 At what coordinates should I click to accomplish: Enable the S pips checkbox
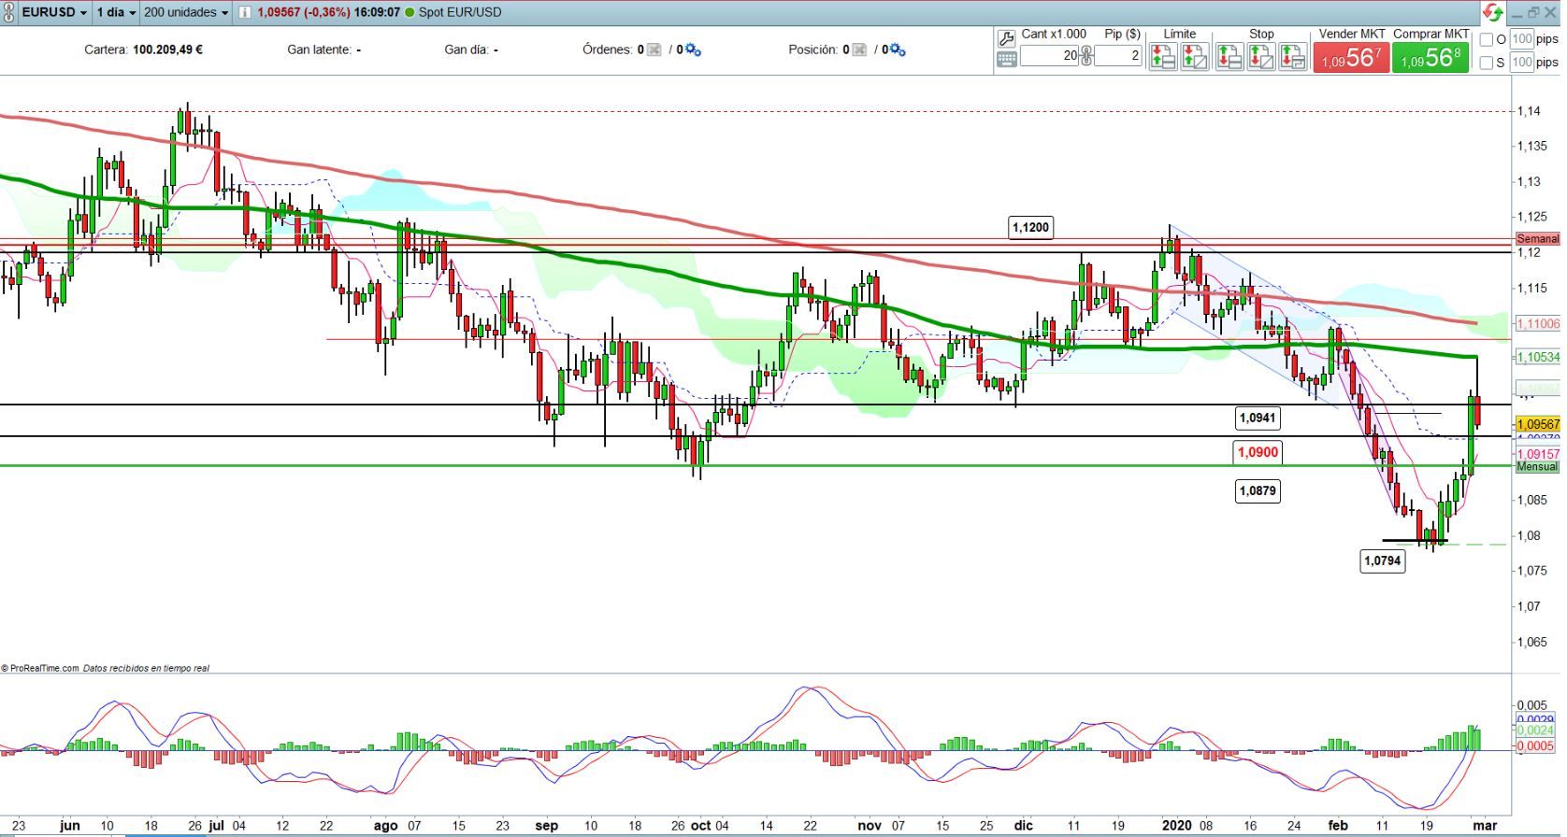1487,63
